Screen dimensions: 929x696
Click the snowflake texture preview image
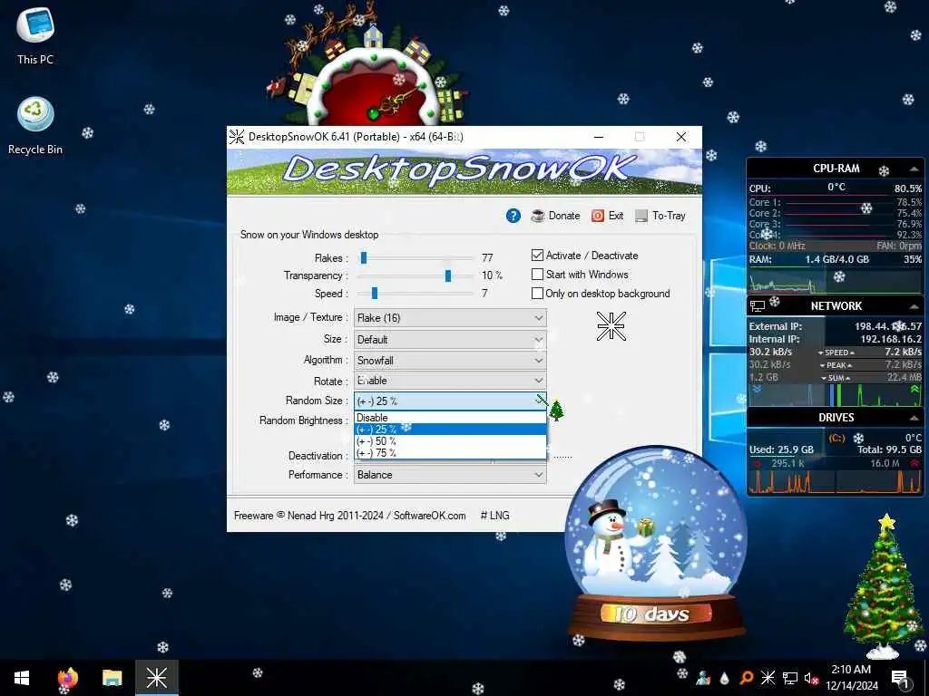(x=611, y=326)
